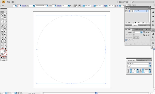Select the Scale tool
This screenshot has width=155, height=94.
click(x=5, y=29)
